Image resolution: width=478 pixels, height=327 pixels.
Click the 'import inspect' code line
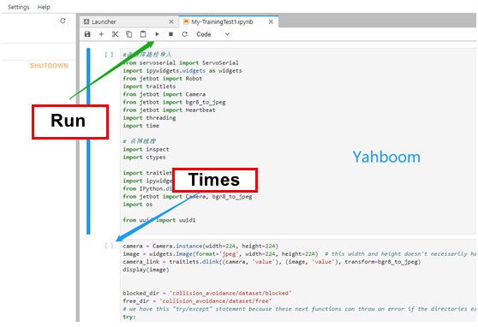click(146, 149)
